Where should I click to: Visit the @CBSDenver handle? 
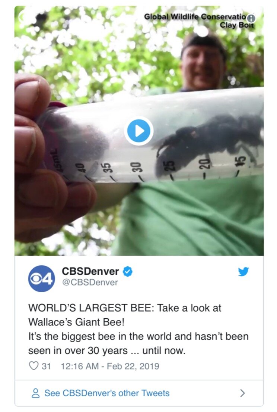click(x=90, y=282)
